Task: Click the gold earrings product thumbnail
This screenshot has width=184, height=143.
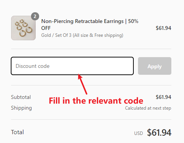Action: [23, 28]
